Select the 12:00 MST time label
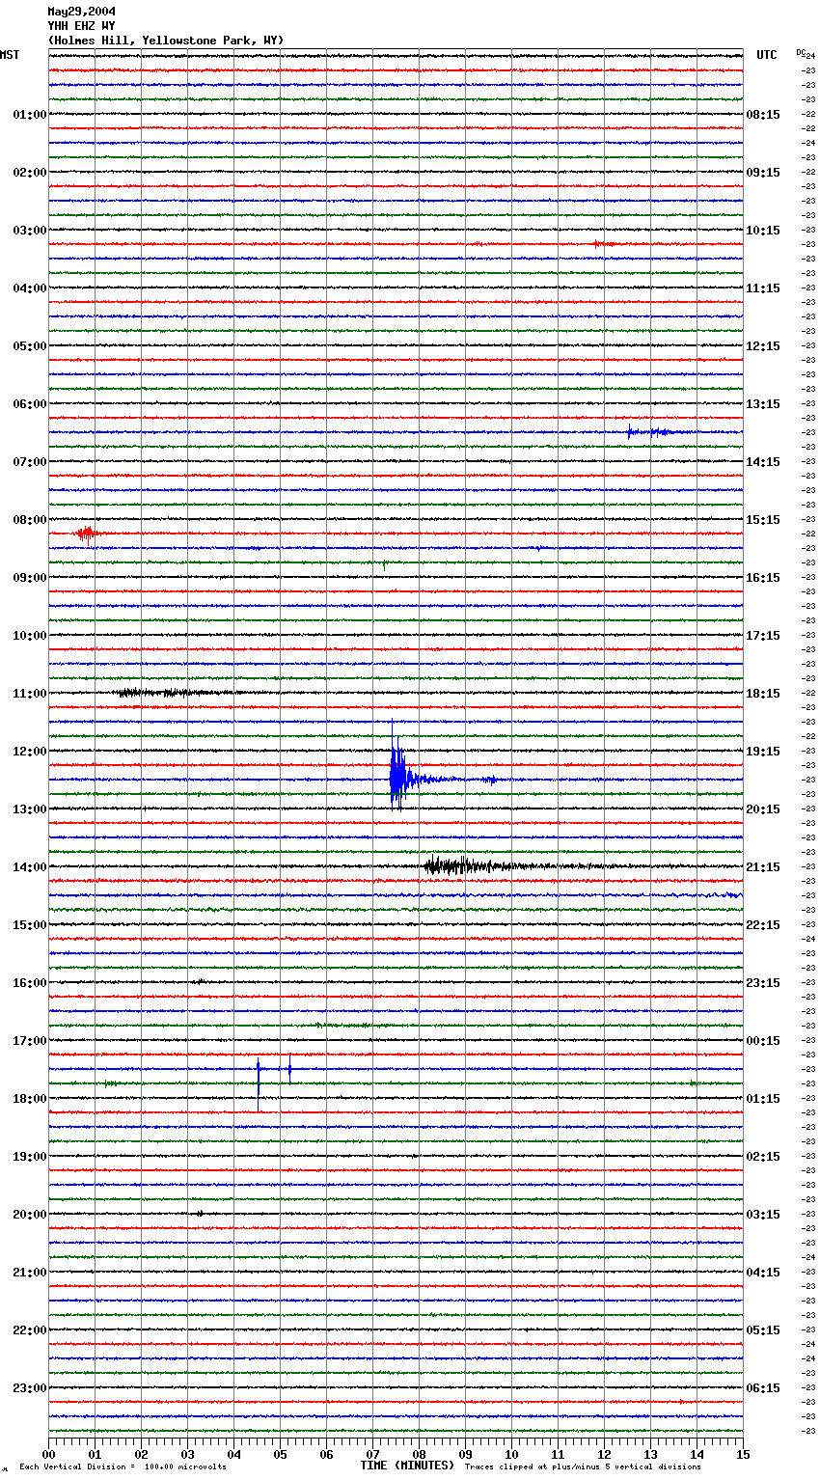820x1480 pixels. [x=30, y=752]
